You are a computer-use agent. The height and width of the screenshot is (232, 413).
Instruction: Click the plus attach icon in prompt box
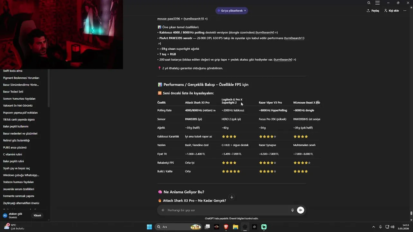[163, 210]
